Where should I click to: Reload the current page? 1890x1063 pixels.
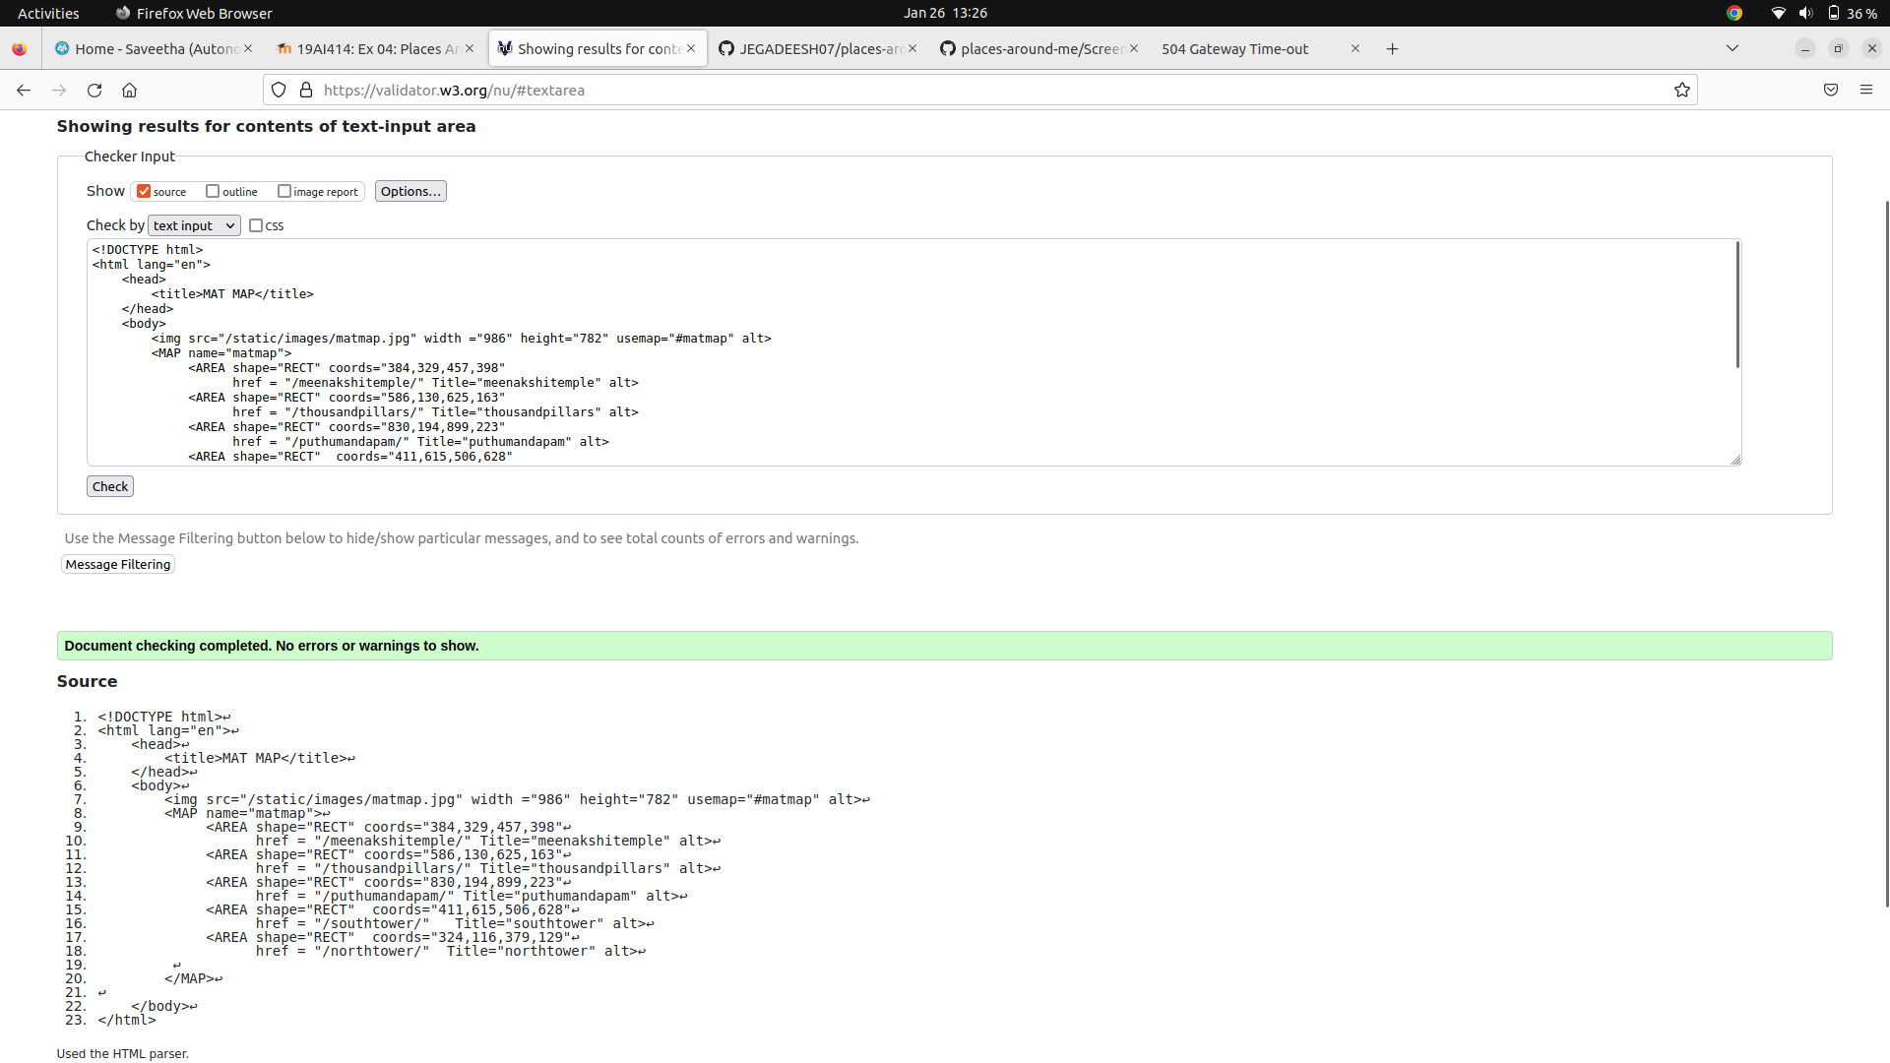tap(94, 90)
